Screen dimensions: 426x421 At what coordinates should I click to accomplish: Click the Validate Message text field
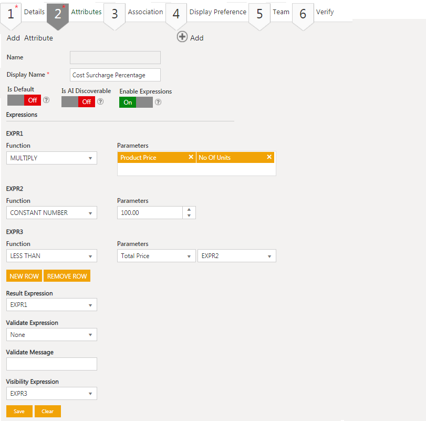[51, 364]
